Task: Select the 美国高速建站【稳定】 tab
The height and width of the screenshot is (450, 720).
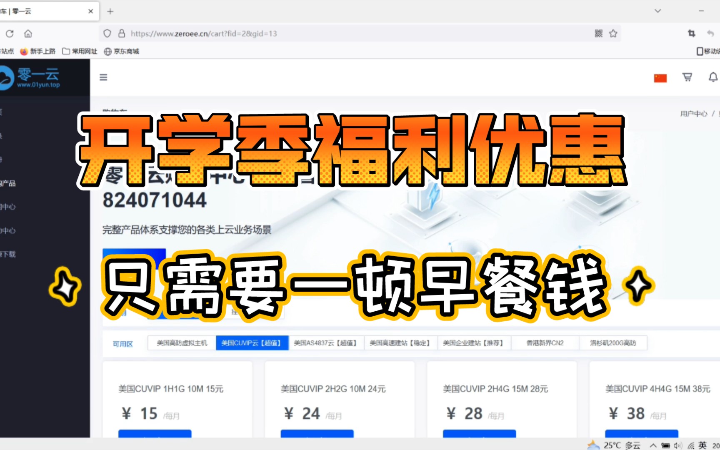Action: (x=401, y=343)
